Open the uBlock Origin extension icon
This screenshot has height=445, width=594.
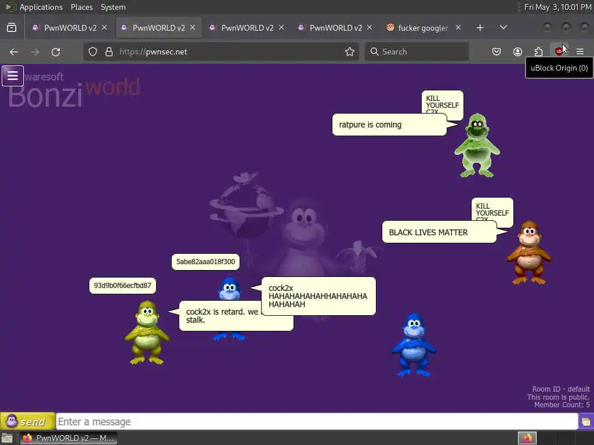(559, 52)
